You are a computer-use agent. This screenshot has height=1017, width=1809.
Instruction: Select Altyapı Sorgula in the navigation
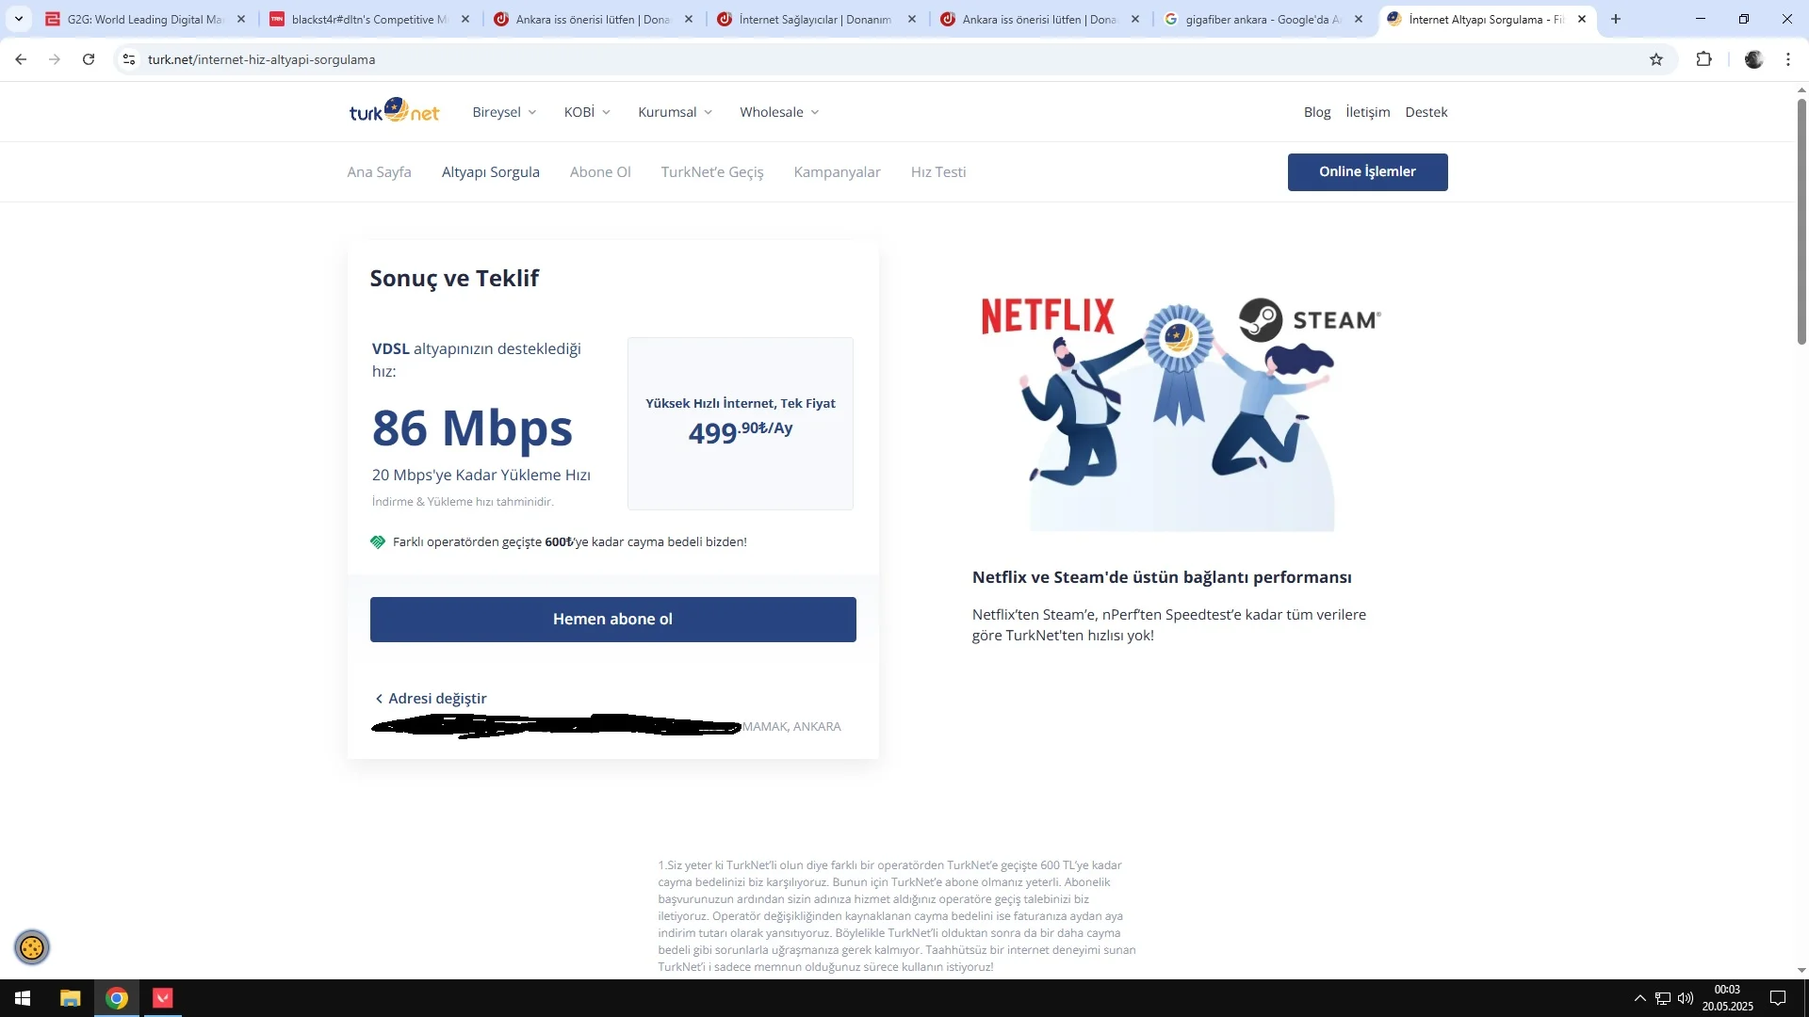point(491,172)
